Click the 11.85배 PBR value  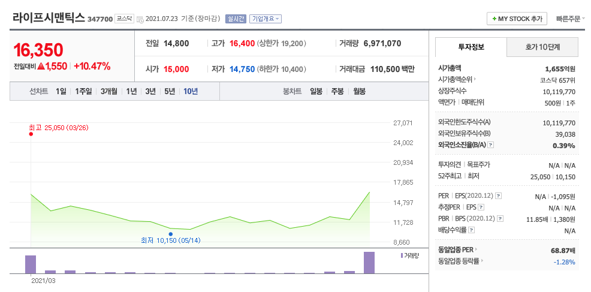coord(536,219)
